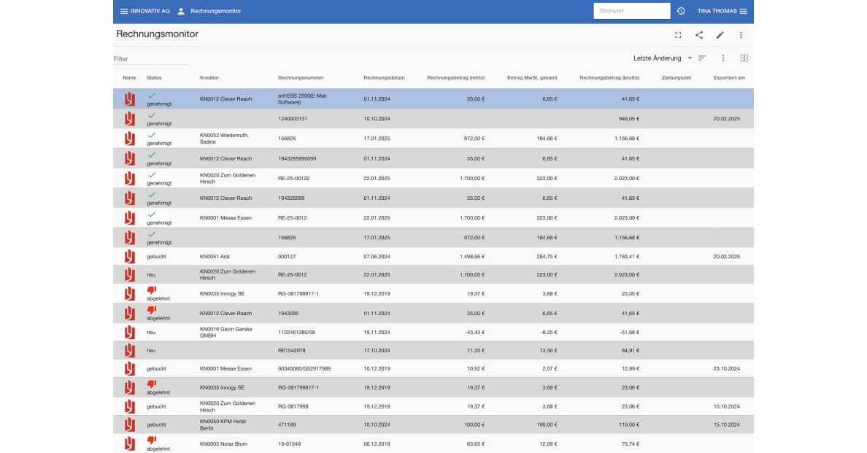
Task: Open more options beside the edit pencil
Action: [x=741, y=35]
